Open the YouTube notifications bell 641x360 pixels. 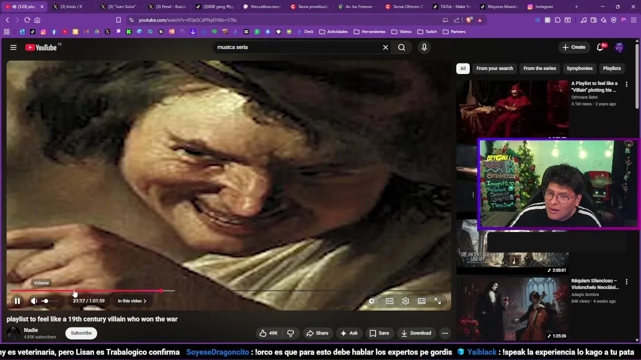(600, 47)
